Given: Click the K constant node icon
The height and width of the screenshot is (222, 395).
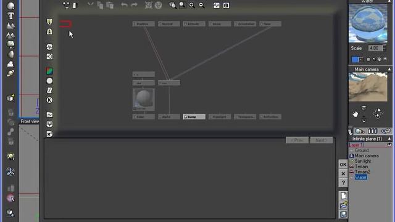Looking at the screenshot, I should click(x=49, y=100).
